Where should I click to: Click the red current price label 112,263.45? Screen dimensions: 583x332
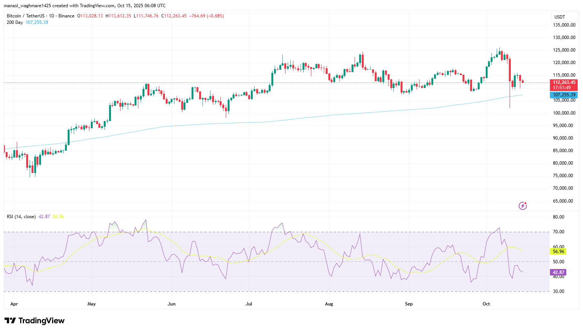point(564,82)
